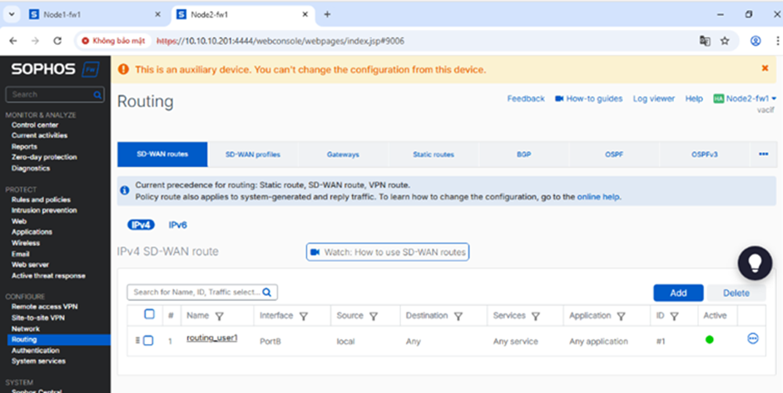Screen dimensions: 783x393
Task: Open the Chrome tab search dropdown arrow
Action: [12, 14]
